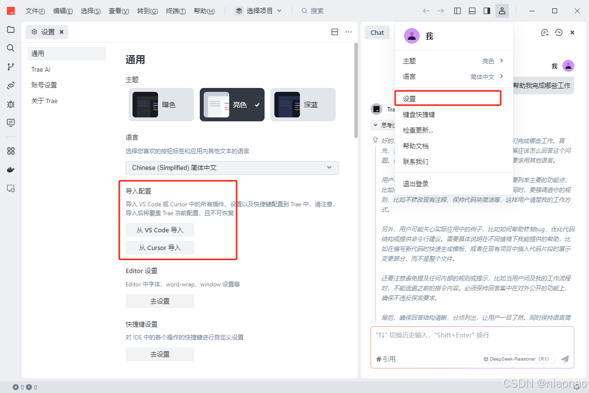The height and width of the screenshot is (393, 589).
Task: Choose 检查更新... in the user menu
Action: pyautogui.click(x=453, y=130)
